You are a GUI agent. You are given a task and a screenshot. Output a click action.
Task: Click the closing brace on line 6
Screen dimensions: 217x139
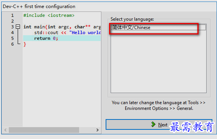(x=25, y=44)
